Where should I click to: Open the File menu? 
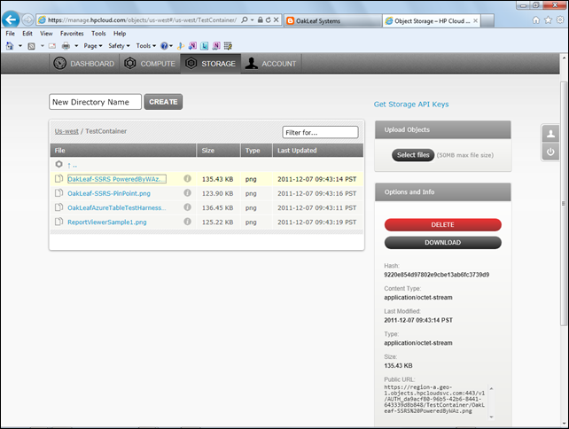(x=10, y=34)
